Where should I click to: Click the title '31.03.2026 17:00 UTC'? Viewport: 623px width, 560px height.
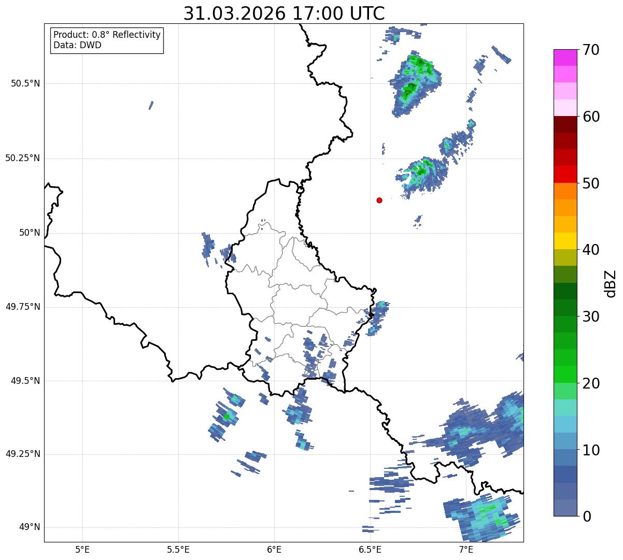pyautogui.click(x=284, y=13)
